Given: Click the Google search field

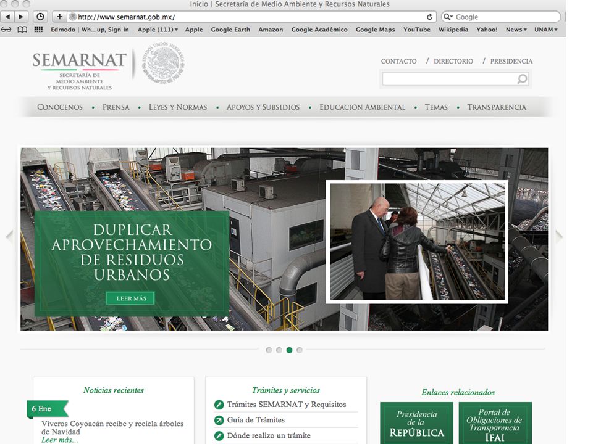Looking at the screenshot, I should (501, 17).
